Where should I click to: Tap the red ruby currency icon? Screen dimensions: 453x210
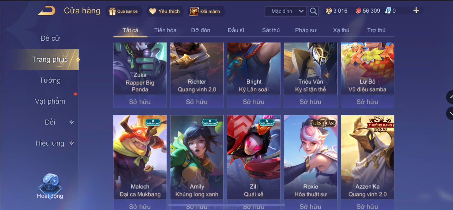tap(358, 11)
